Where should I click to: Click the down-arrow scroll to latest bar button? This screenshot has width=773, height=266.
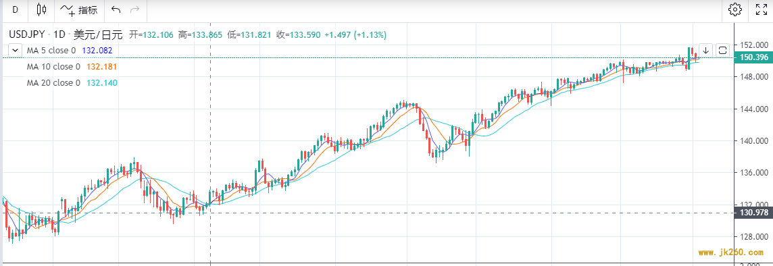(x=705, y=50)
